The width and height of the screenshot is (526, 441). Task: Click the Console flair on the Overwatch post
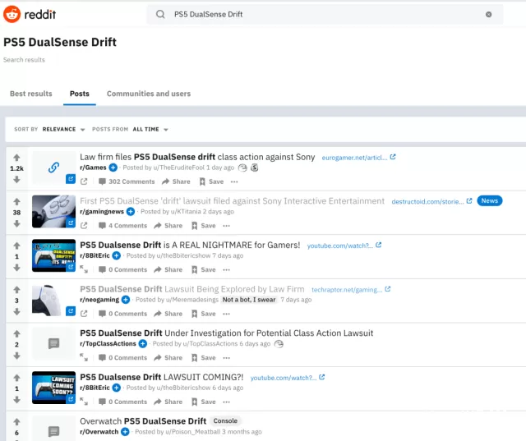(x=225, y=421)
